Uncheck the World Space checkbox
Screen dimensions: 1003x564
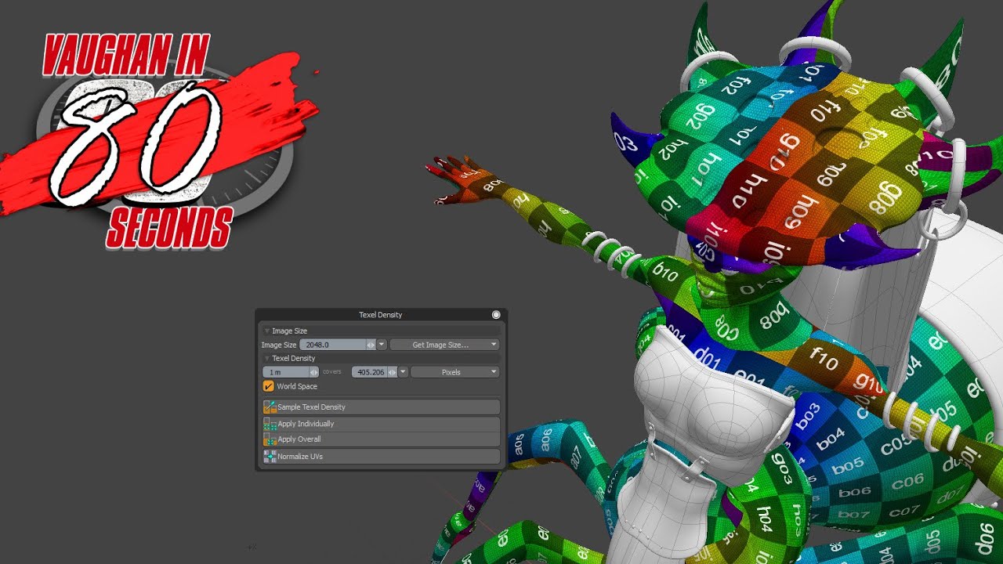tap(269, 386)
